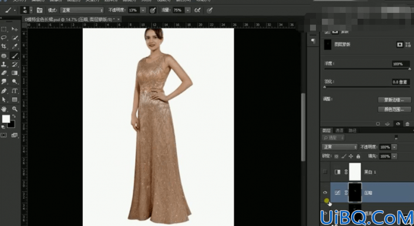Toggle lock transparent pixels
This screenshot has width=414, height=226.
pos(336,156)
